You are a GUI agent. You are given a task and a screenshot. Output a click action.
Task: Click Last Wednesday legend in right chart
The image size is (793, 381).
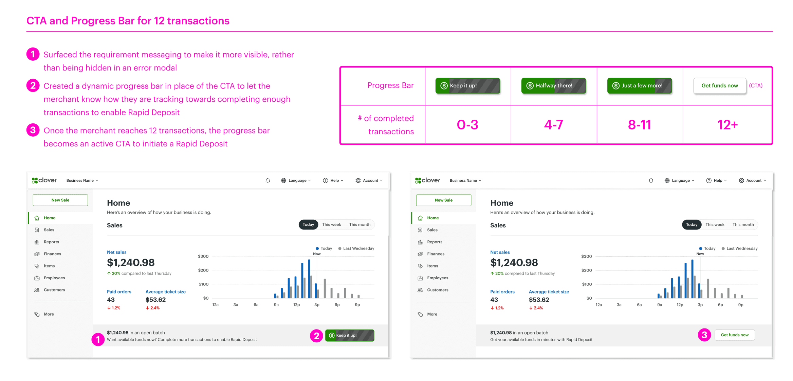pyautogui.click(x=740, y=248)
